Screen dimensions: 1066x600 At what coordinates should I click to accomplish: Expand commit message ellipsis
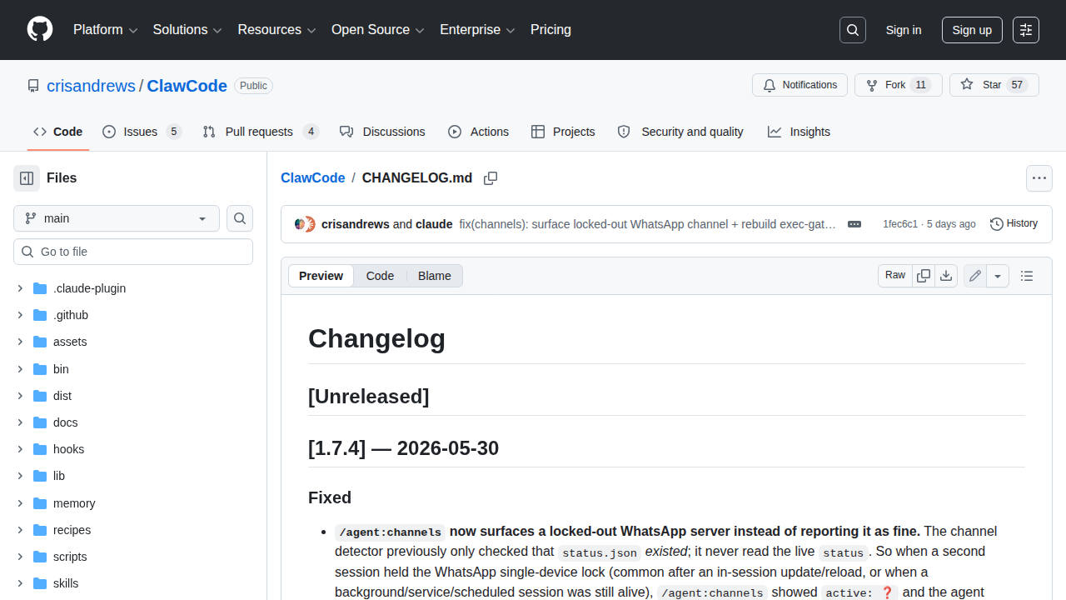(x=854, y=224)
